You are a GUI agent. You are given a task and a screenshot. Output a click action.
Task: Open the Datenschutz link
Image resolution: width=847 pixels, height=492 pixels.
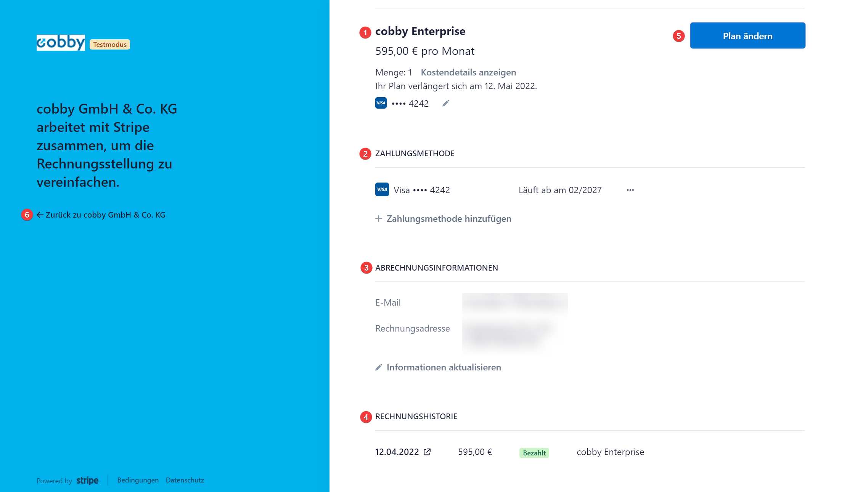click(x=185, y=480)
